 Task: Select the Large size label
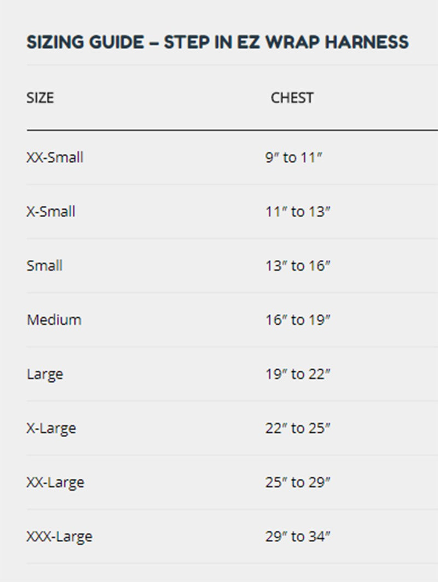click(45, 374)
